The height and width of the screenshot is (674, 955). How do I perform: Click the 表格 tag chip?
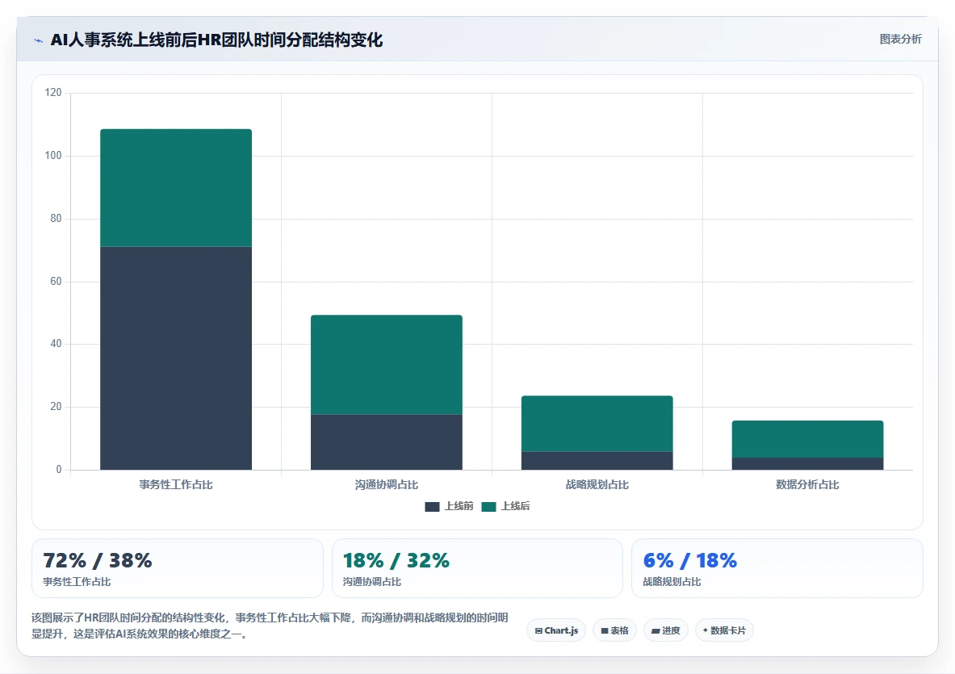[614, 630]
